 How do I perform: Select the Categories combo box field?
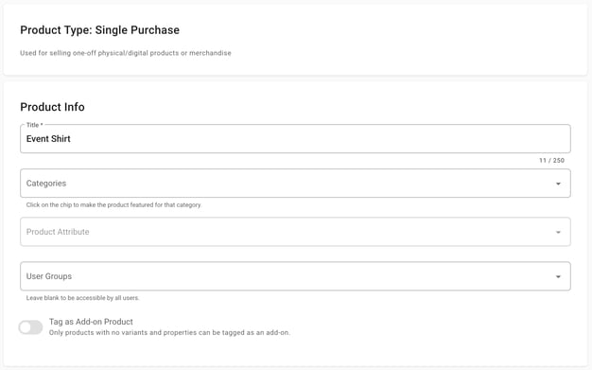click(x=295, y=184)
